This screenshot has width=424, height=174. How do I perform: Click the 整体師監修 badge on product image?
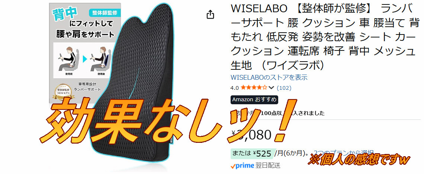105,13
